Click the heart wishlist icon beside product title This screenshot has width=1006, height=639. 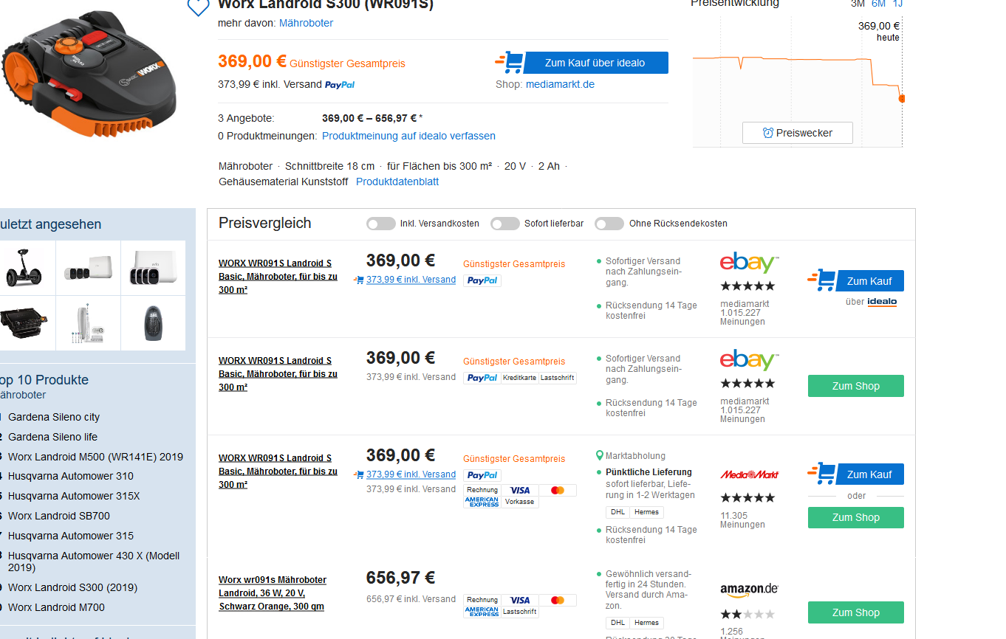pyautogui.click(x=198, y=7)
